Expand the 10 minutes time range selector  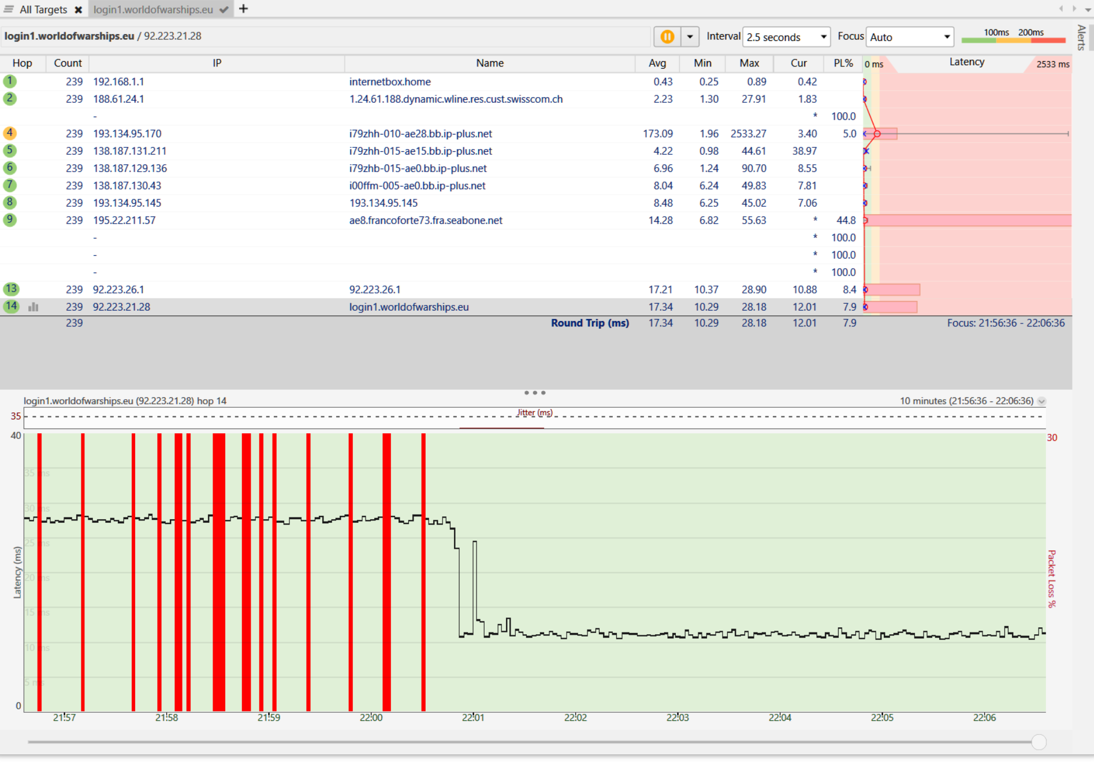pos(1041,401)
